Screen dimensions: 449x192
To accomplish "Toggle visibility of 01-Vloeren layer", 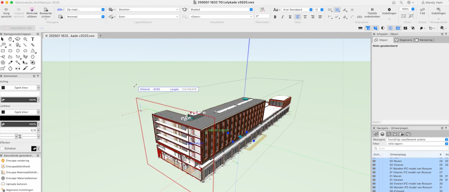I will (x=374, y=180).
